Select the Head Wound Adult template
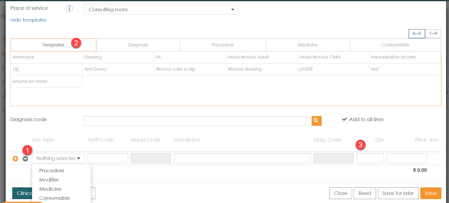 pyautogui.click(x=248, y=57)
